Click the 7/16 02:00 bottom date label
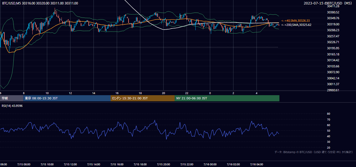 tap(233, 164)
